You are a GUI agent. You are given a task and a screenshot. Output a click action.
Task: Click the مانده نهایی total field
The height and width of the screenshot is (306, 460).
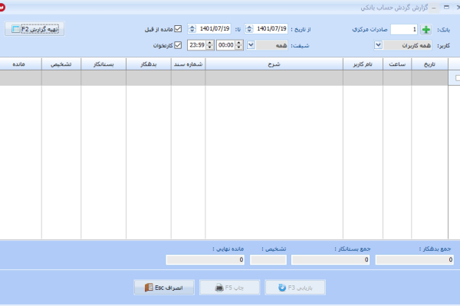pos(205,260)
